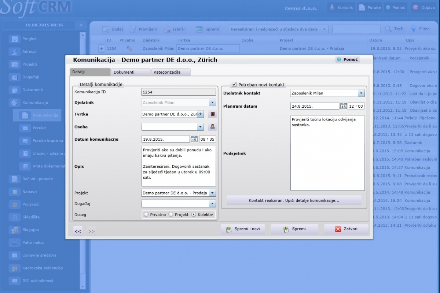Click the company details icon next to Tvrtka
This screenshot has width=440, height=293.
pyautogui.click(x=212, y=114)
